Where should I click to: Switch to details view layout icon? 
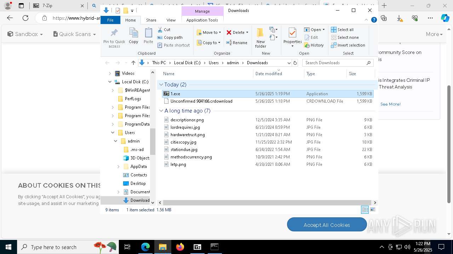pos(365,210)
